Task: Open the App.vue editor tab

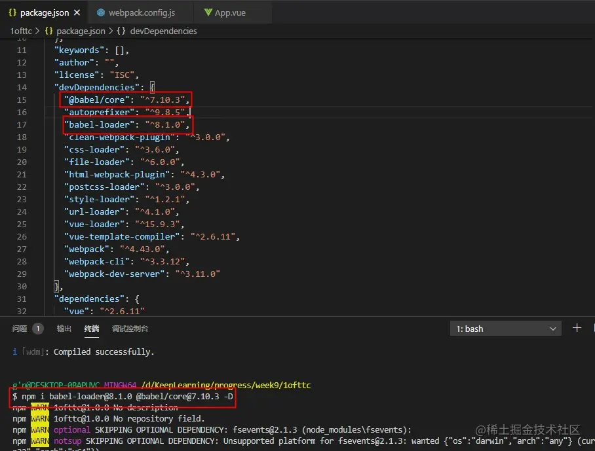Action: click(232, 12)
